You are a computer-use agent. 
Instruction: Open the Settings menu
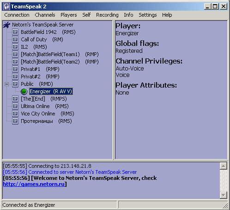click(x=148, y=15)
